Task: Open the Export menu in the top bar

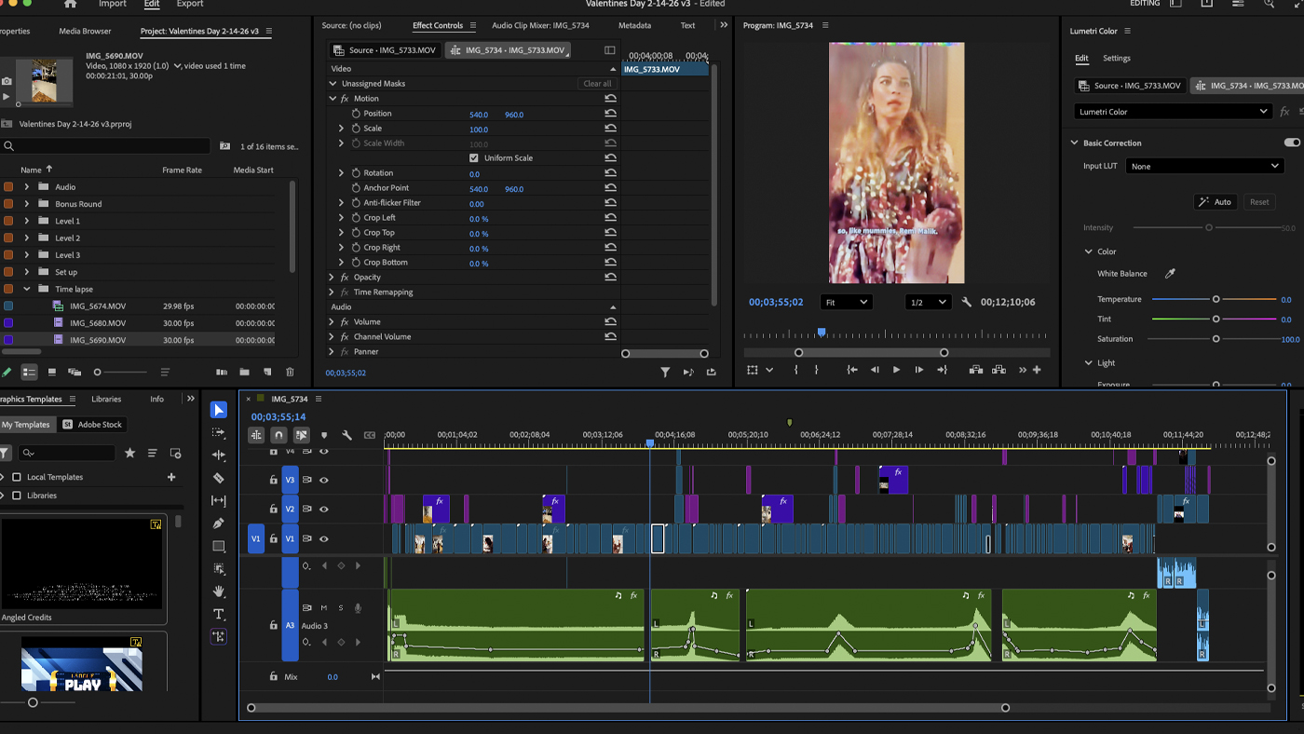Action: (189, 4)
